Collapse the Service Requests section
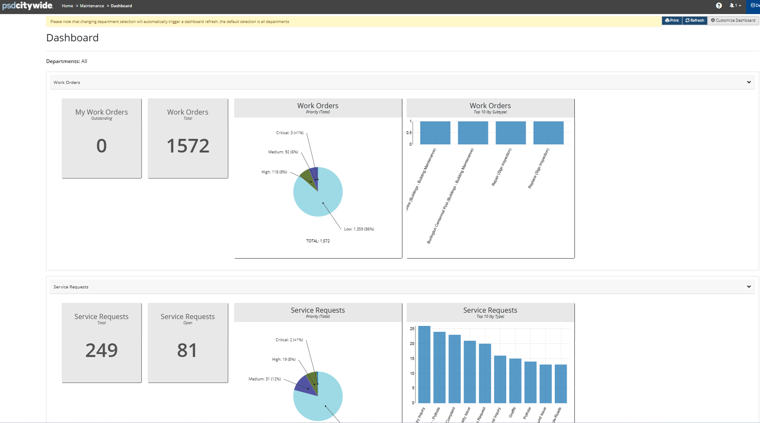 coord(749,287)
